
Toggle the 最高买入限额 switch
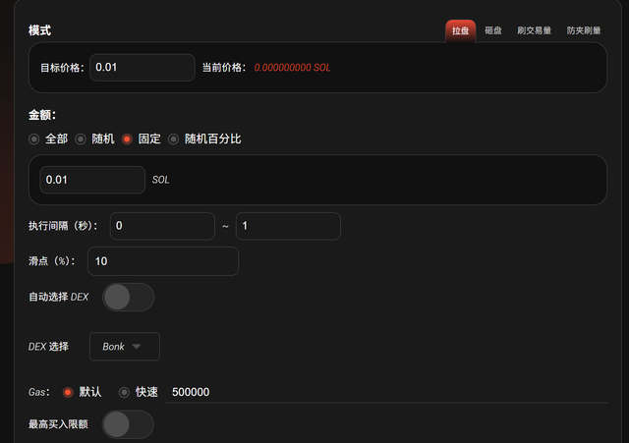(128, 424)
